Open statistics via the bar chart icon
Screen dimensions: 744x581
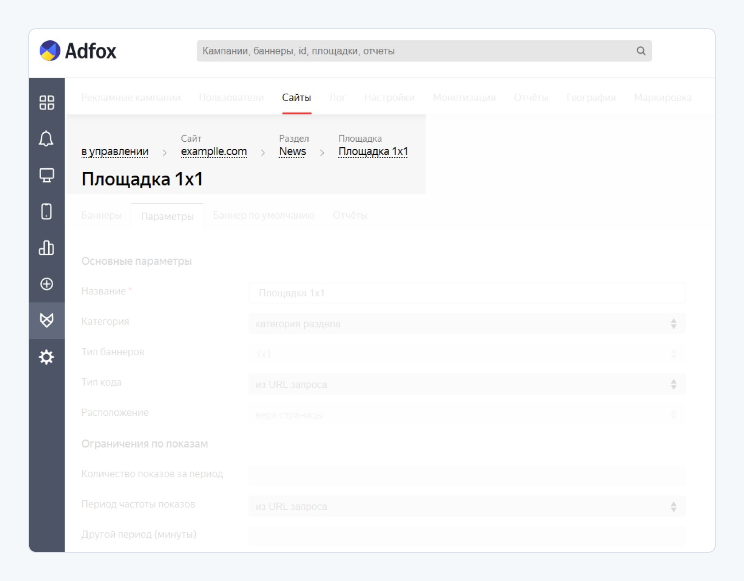pos(46,248)
